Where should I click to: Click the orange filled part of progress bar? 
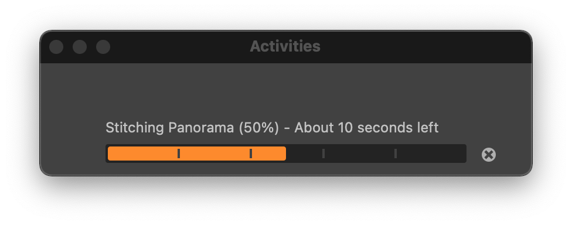click(x=197, y=154)
